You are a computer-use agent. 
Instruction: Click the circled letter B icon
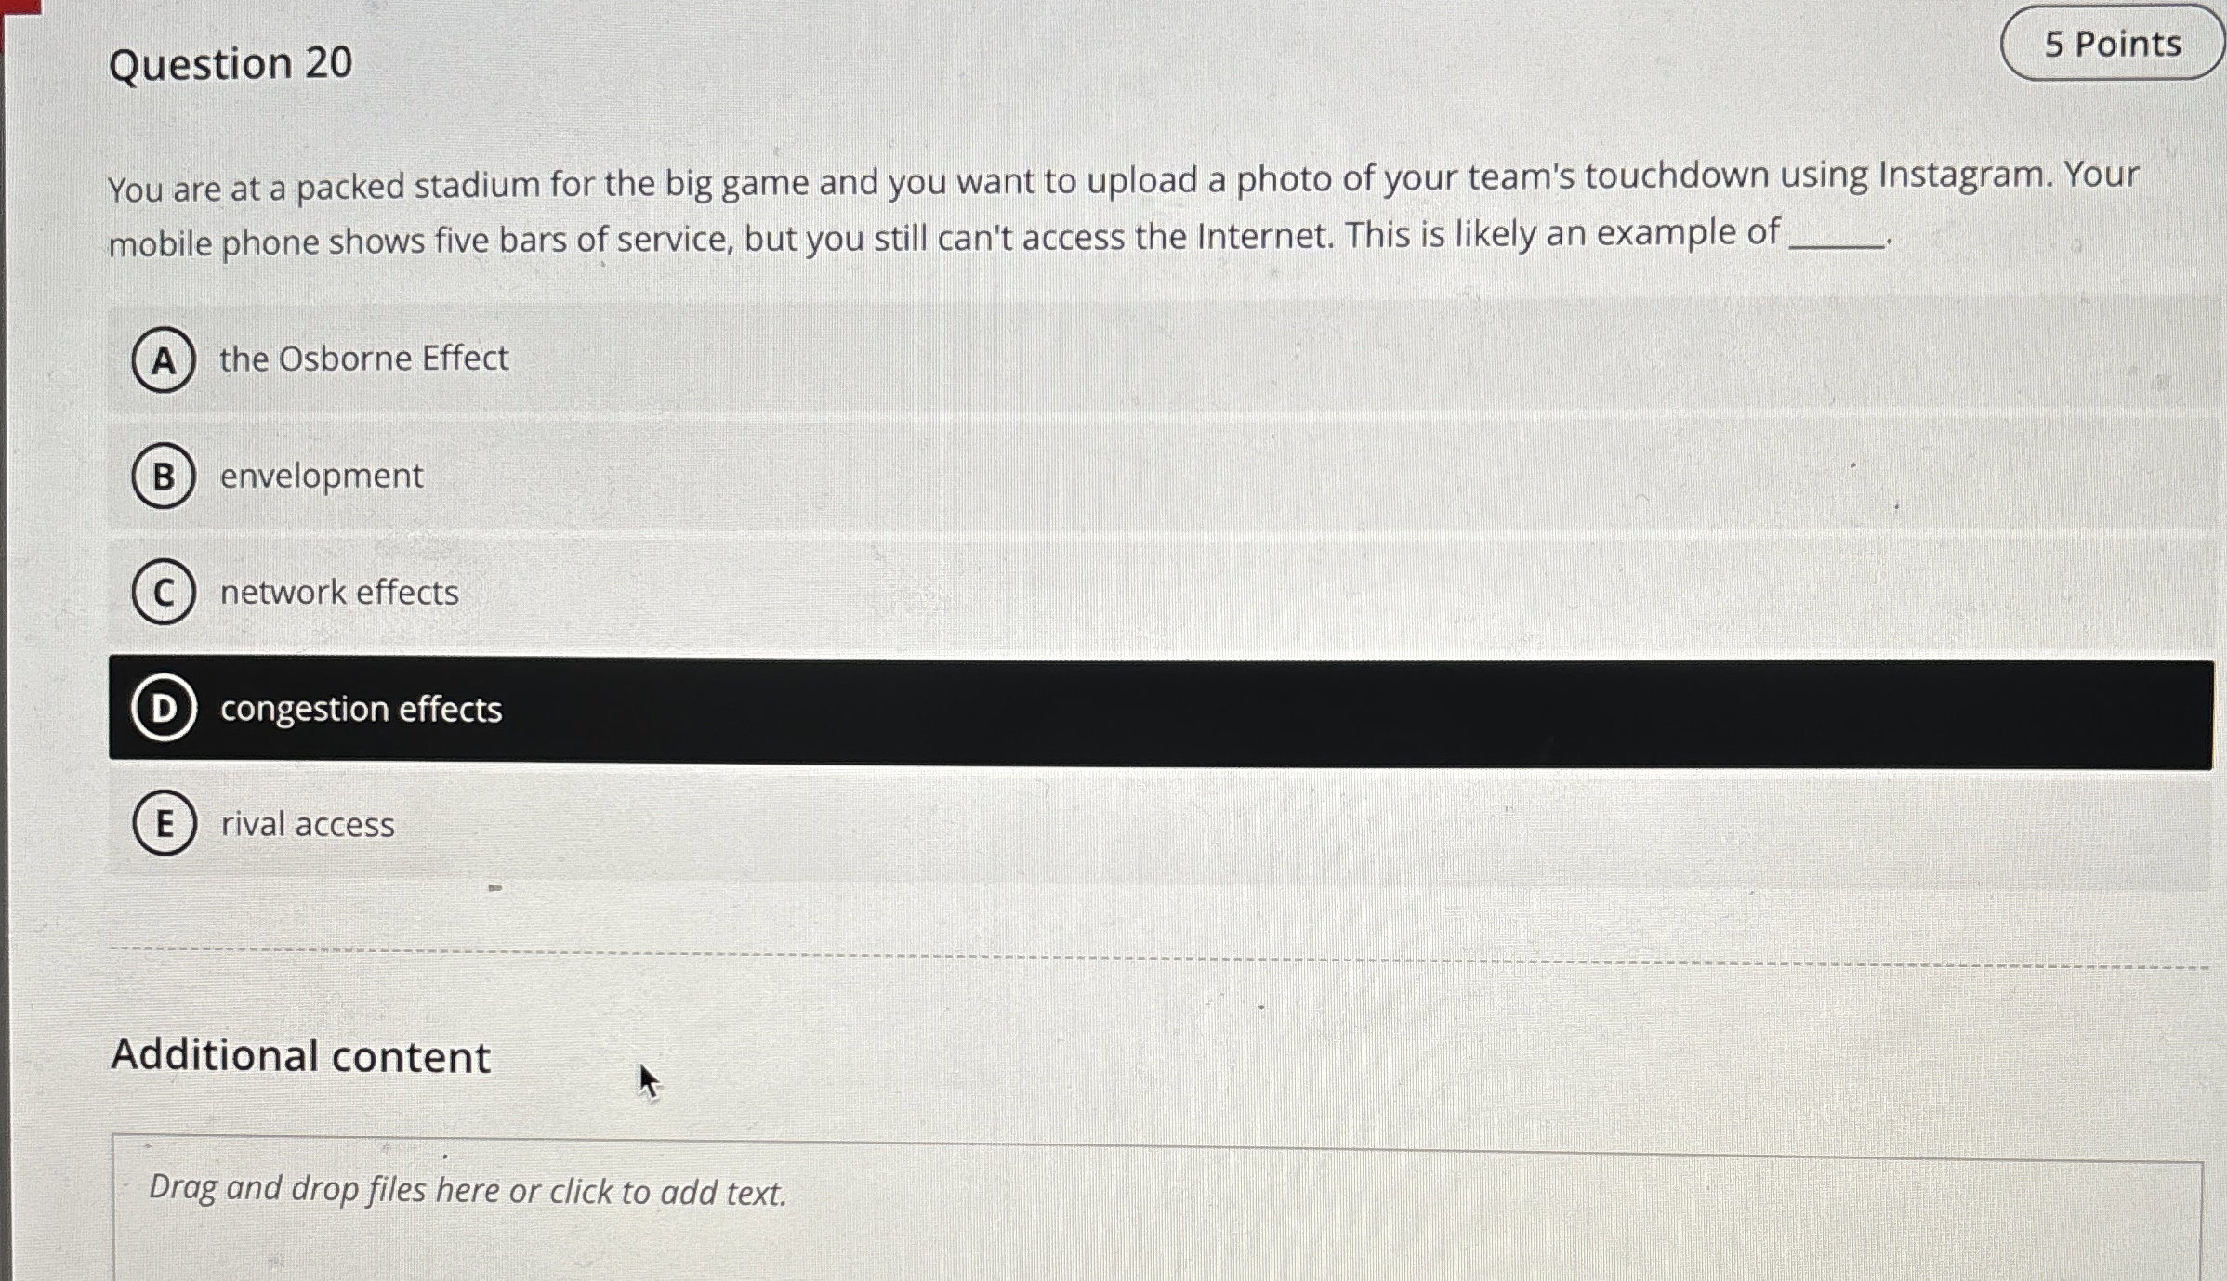[164, 477]
